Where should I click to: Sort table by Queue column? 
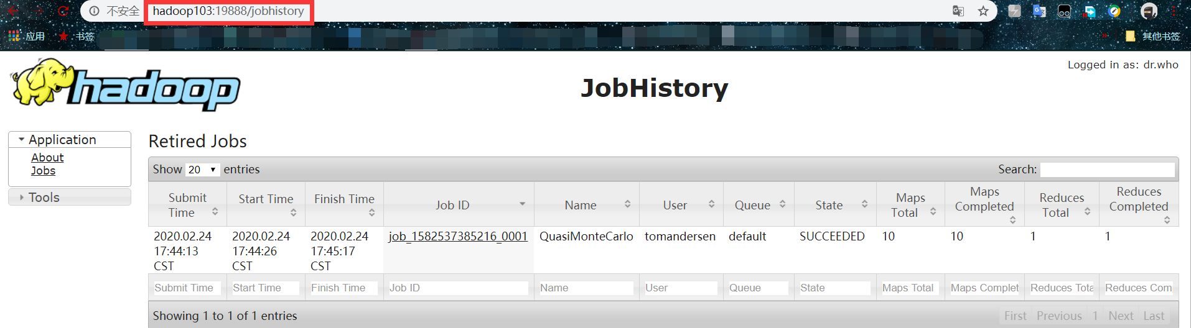(x=759, y=205)
